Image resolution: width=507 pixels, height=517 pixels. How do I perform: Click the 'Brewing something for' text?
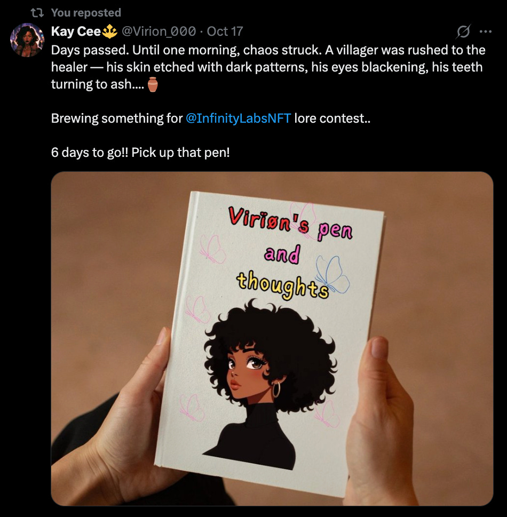point(117,118)
